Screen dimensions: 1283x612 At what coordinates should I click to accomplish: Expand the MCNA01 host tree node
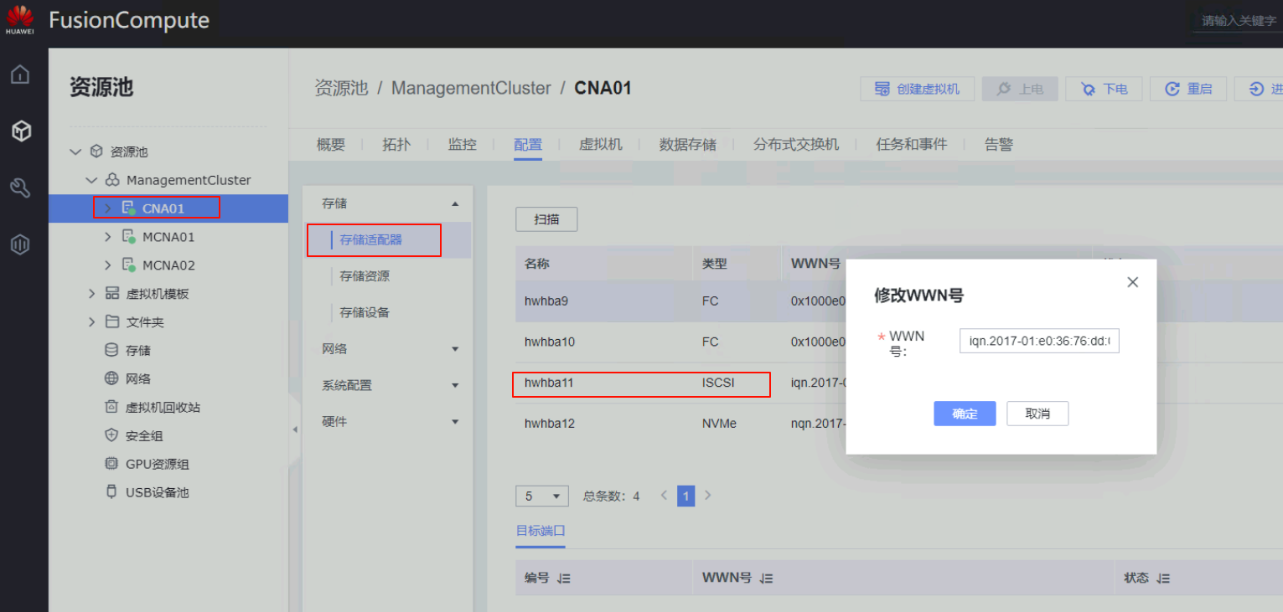pos(107,237)
